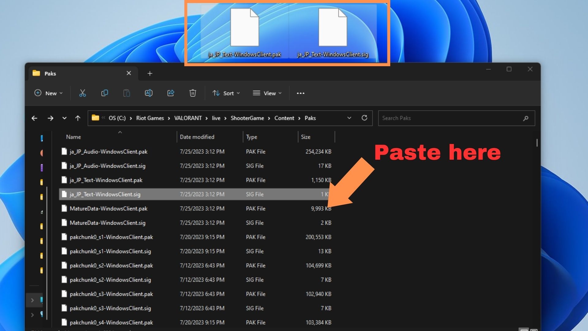
Task: Navigate to OS (C:) in breadcrumb
Action: 117,118
